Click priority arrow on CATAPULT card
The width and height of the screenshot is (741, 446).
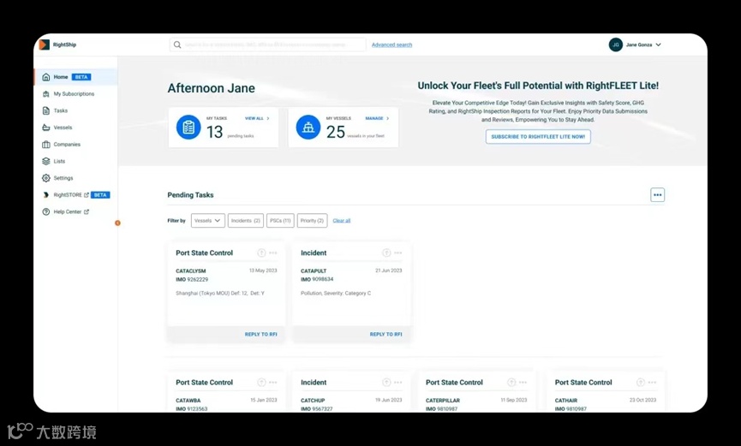[386, 253]
